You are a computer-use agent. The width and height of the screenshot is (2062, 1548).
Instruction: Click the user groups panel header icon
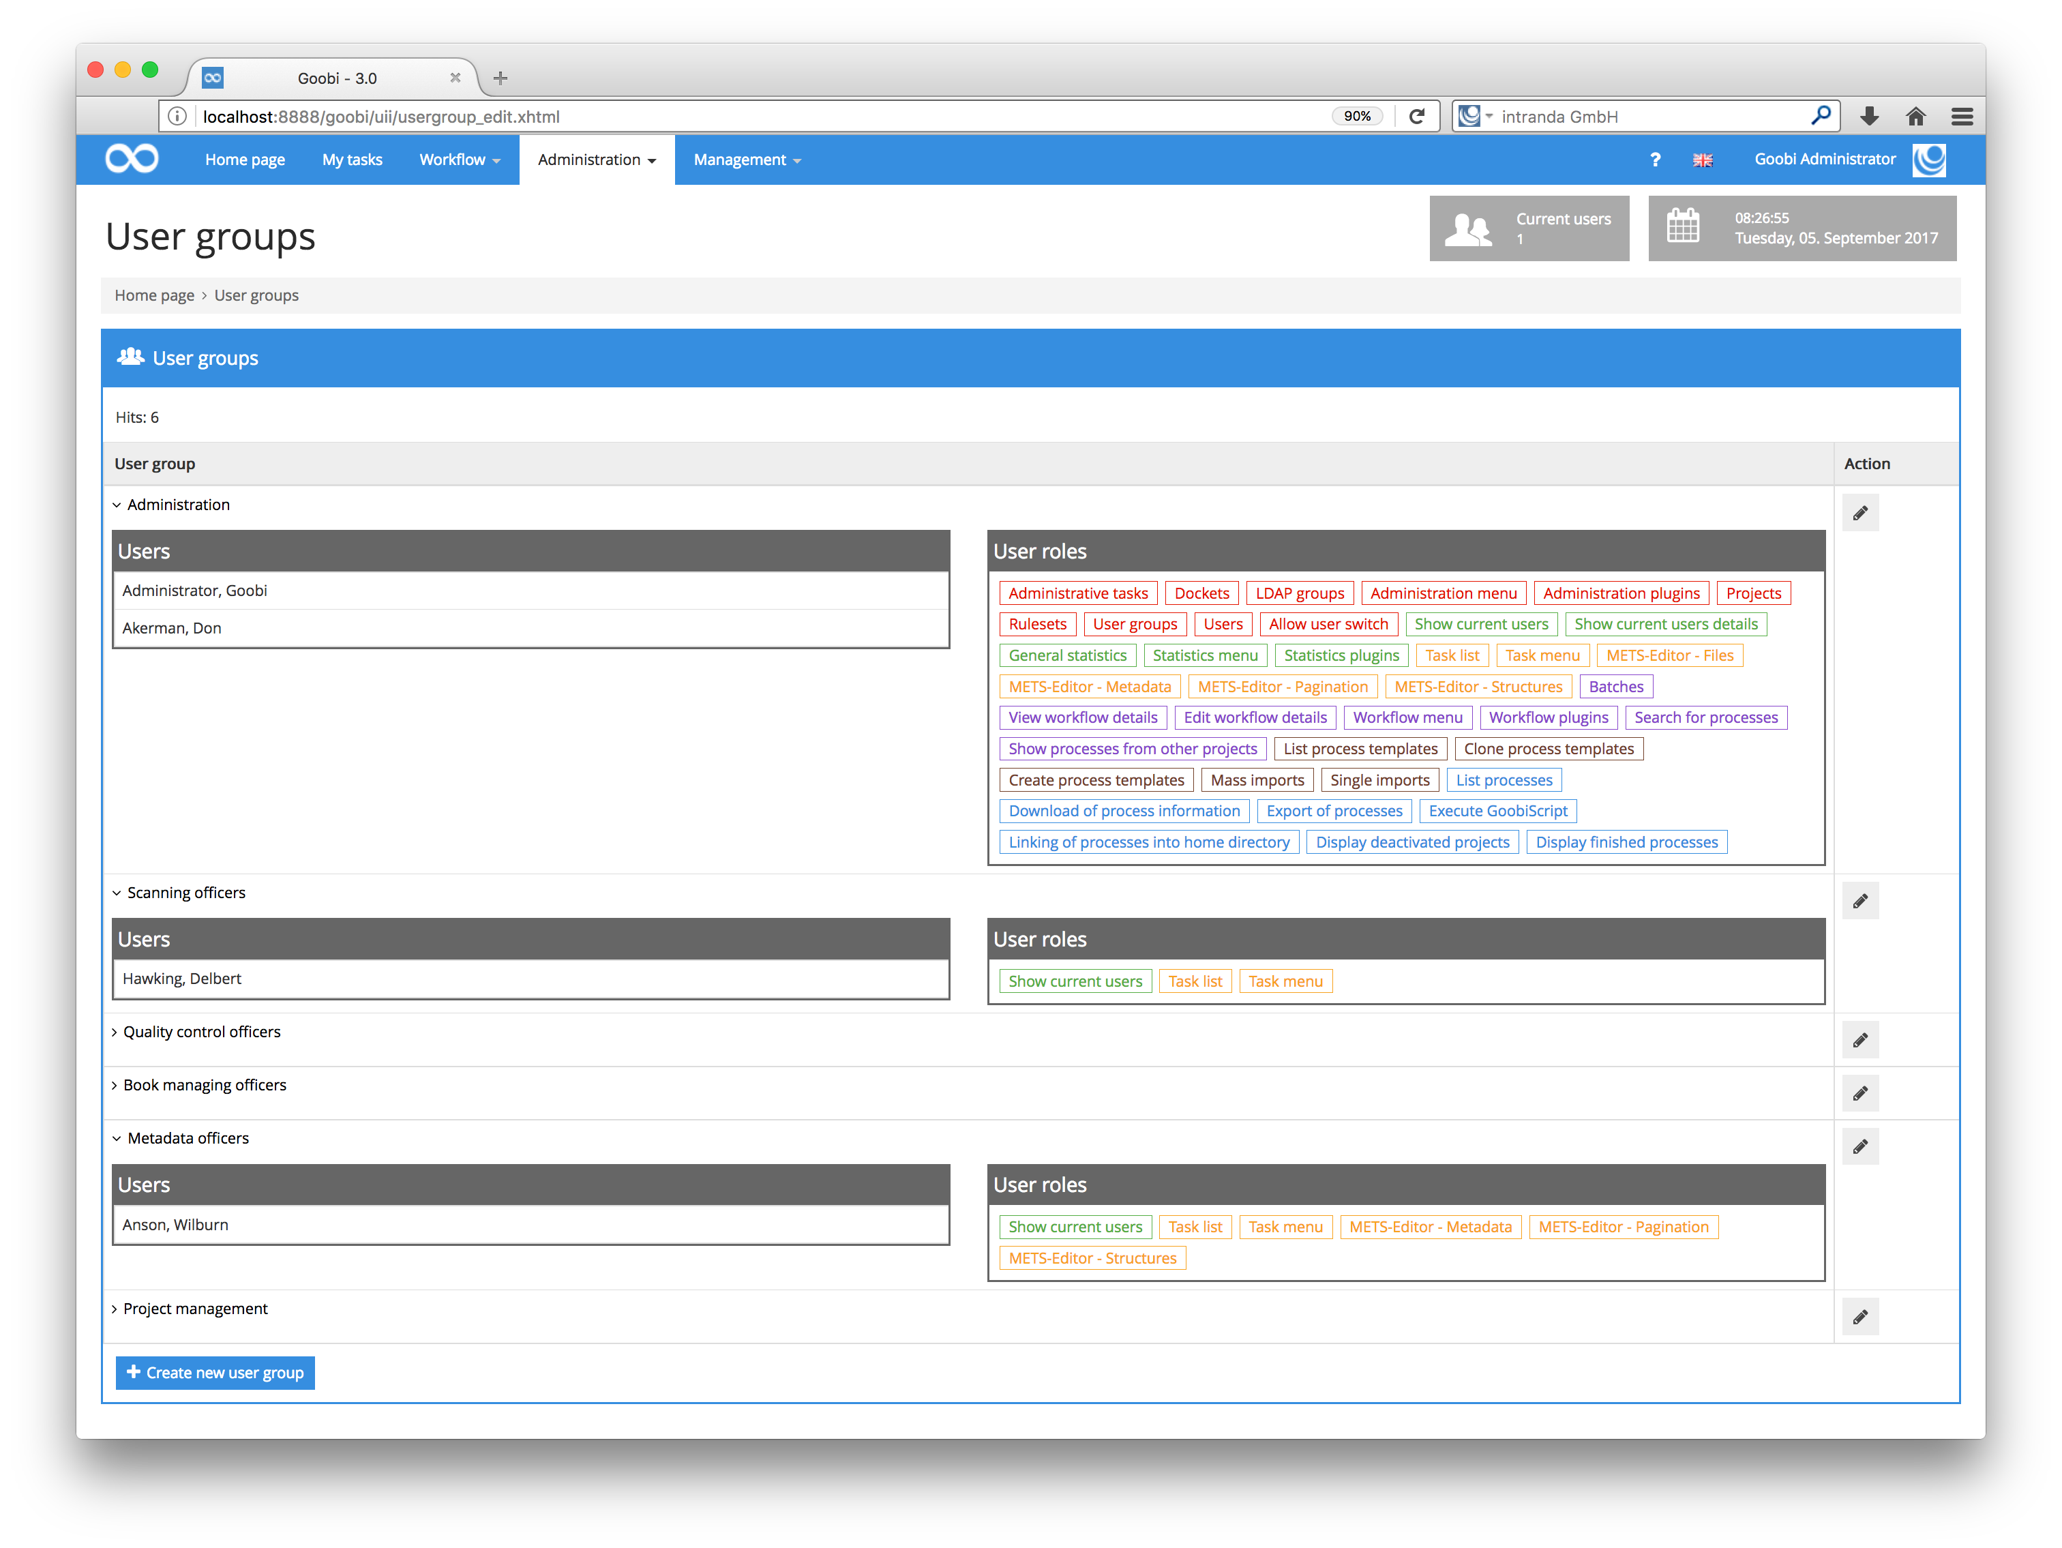(130, 357)
